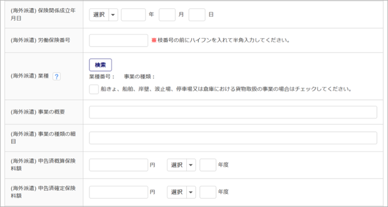Click the 事業の種類 label under 検索

tap(139, 77)
